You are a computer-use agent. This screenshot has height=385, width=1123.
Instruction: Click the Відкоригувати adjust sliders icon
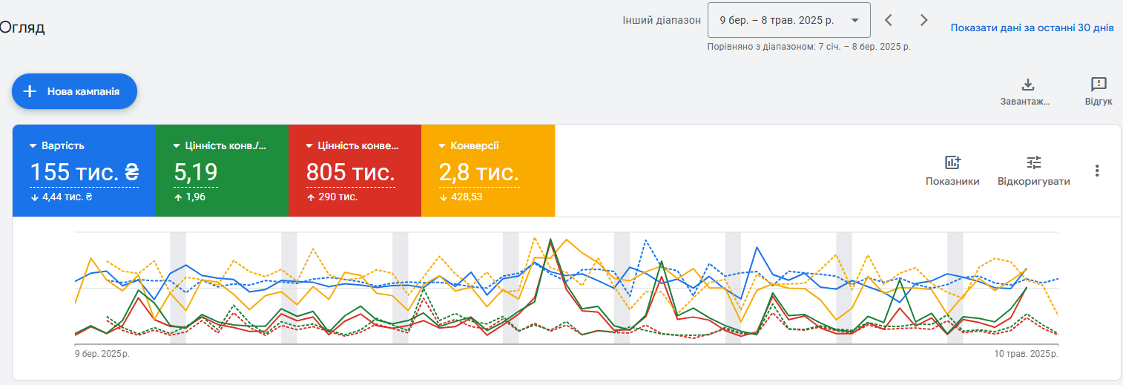click(x=1034, y=162)
